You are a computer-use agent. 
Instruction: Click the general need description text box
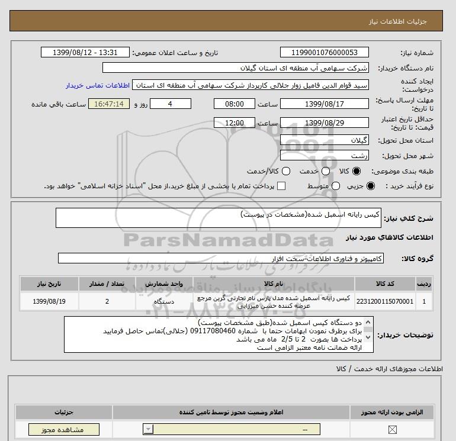219,218
